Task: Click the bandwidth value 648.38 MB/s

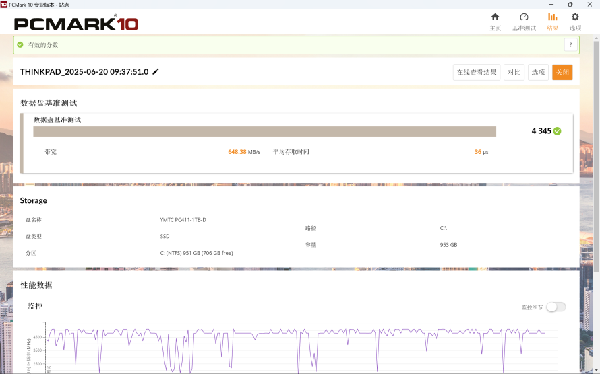Action: 244,152
